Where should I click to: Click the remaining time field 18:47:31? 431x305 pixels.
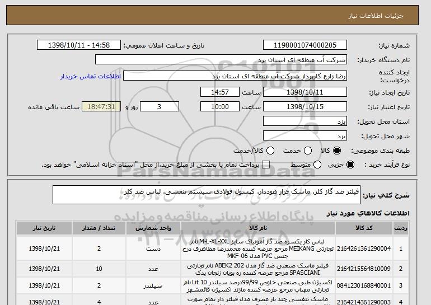(101, 107)
